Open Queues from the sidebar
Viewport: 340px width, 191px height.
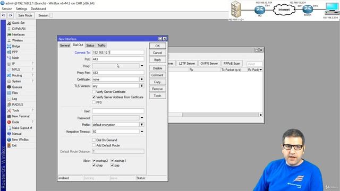click(16, 87)
